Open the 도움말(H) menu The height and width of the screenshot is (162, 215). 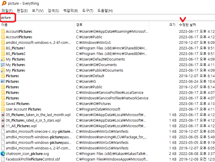pyautogui.click(x=105, y=11)
